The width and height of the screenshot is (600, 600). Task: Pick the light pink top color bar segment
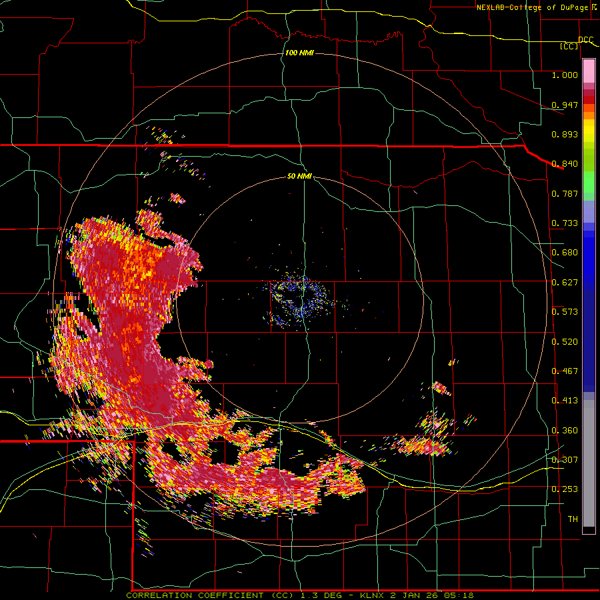pos(589,71)
